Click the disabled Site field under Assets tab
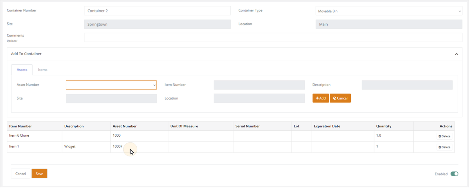Viewport: 469px width, 188px height. click(111, 99)
